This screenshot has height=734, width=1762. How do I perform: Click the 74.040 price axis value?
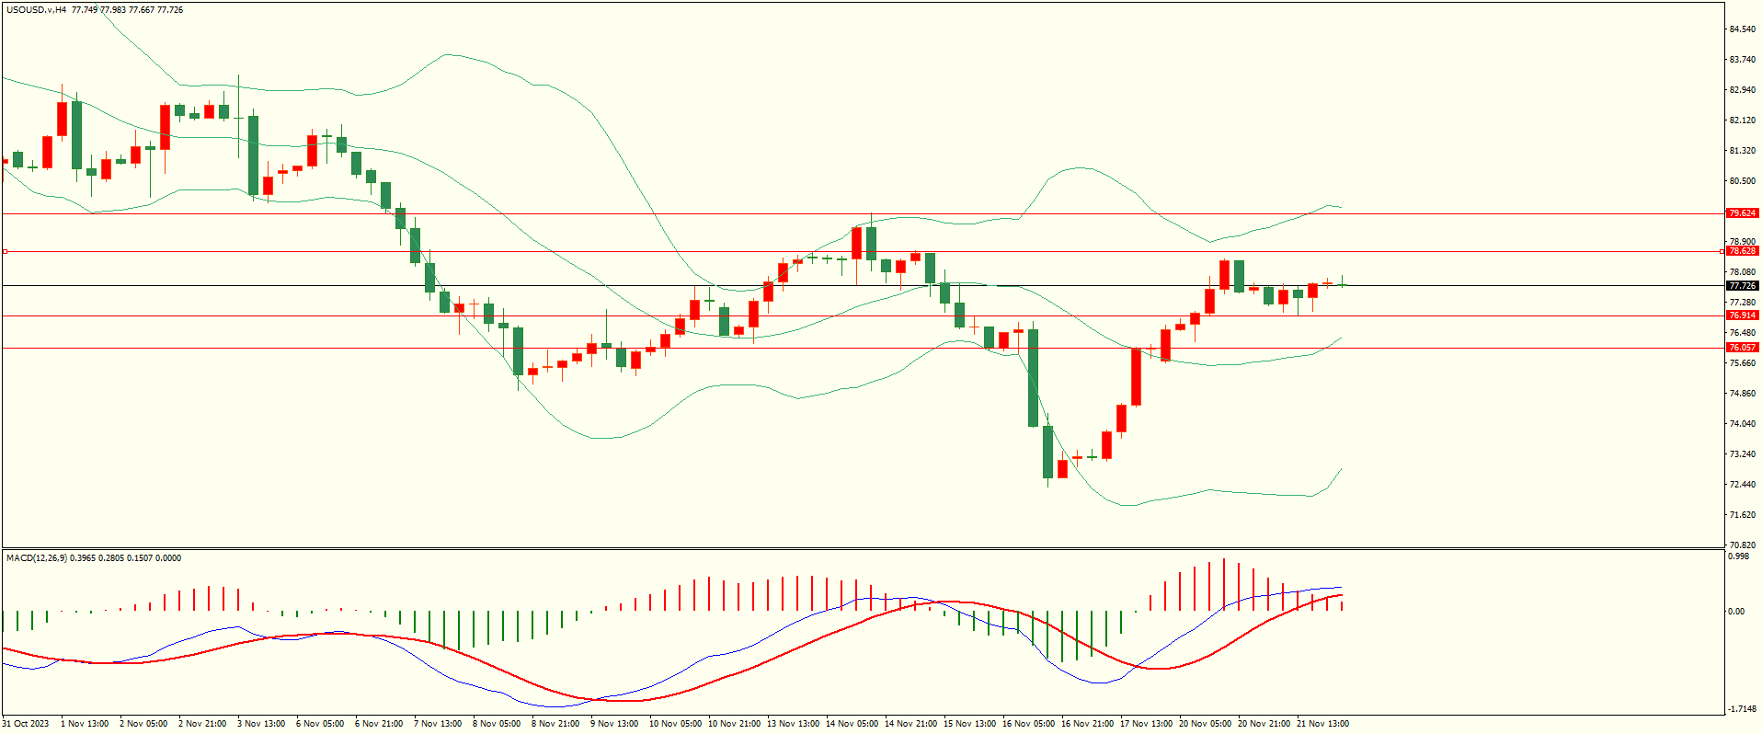click(1742, 424)
